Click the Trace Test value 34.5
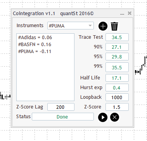 (117, 37)
